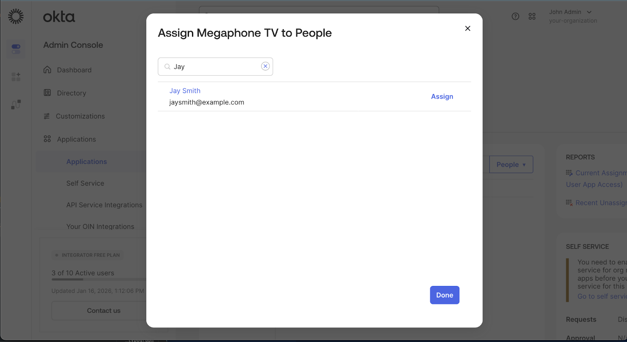Open Recent Unassignments report link
This screenshot has width=627, height=342.
point(601,203)
